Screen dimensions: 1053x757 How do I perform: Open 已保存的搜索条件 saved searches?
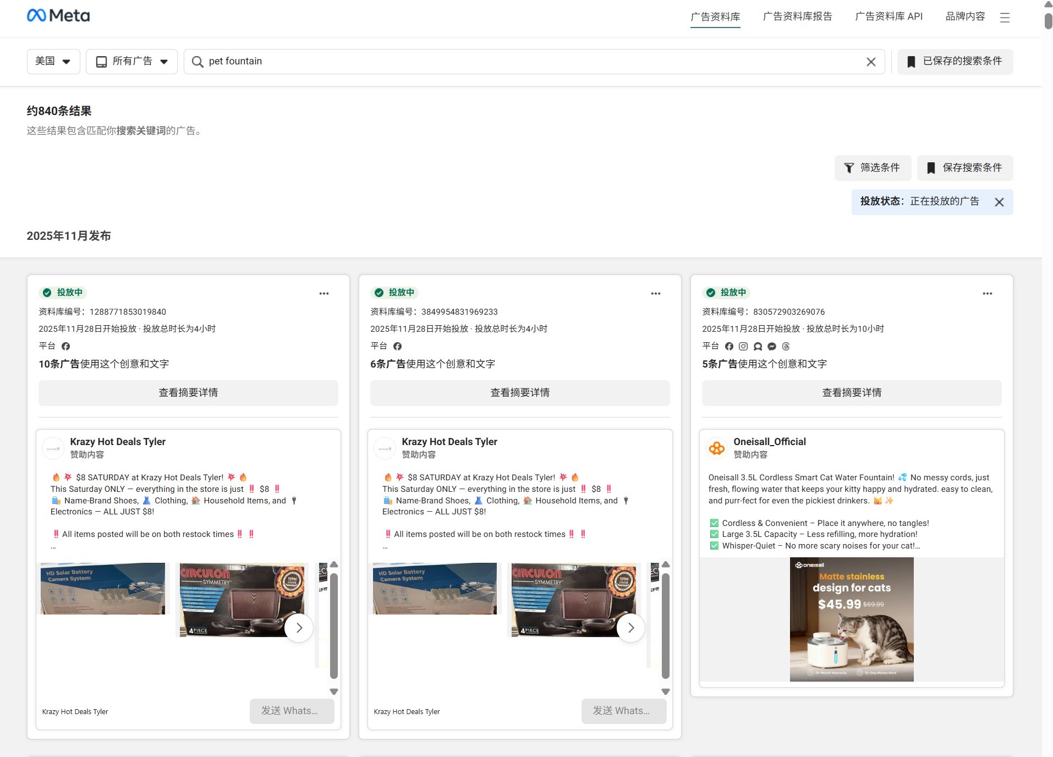tap(955, 61)
